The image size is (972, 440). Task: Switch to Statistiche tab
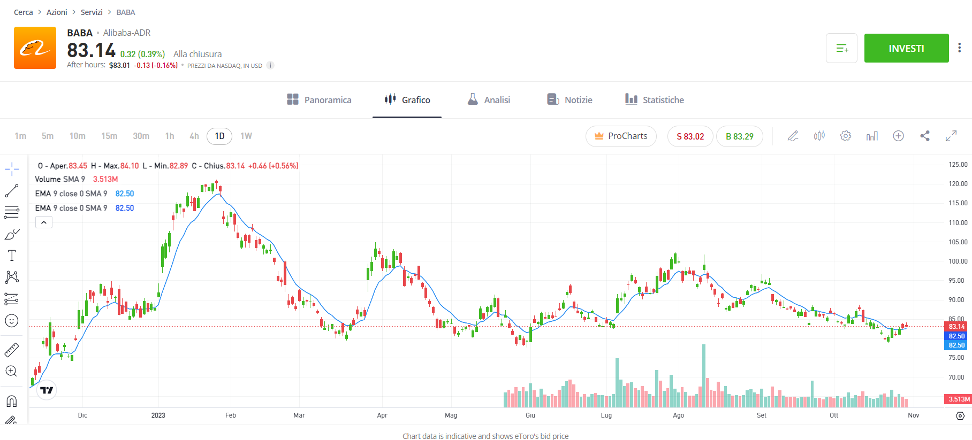click(x=654, y=99)
